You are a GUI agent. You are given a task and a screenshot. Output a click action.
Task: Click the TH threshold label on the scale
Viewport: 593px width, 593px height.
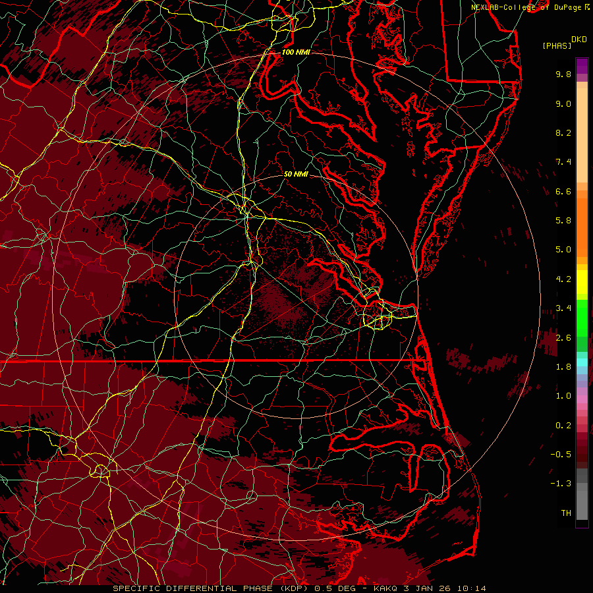tap(566, 513)
